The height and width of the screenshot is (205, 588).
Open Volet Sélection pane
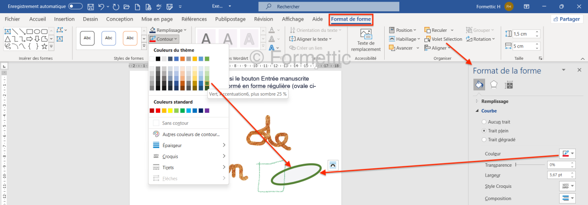click(443, 39)
